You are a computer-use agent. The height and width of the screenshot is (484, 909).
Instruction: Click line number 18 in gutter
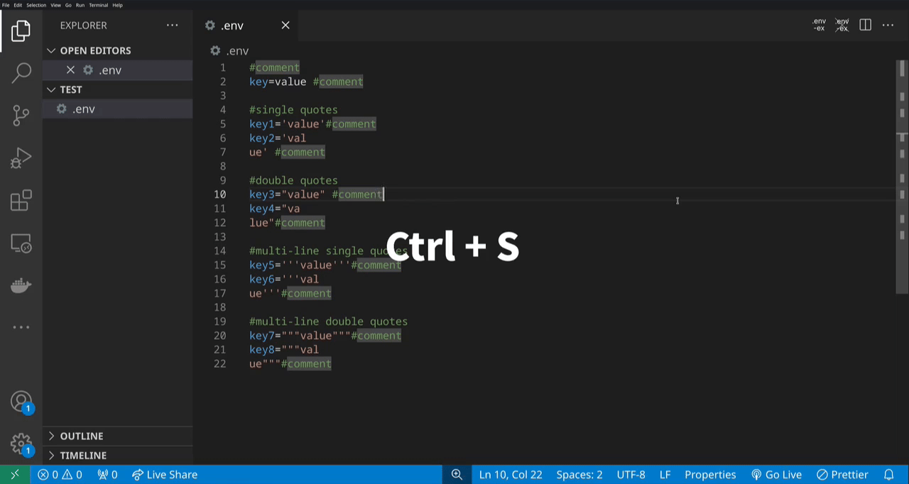[219, 307]
